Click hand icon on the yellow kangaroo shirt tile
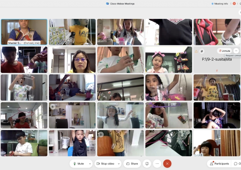Image resolution: width=241 pixels, height=170 pixels. [101, 134]
